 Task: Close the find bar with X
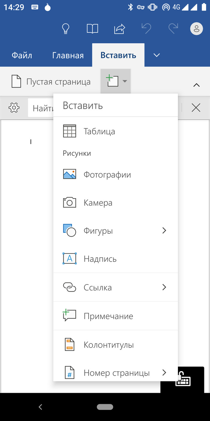click(x=196, y=108)
